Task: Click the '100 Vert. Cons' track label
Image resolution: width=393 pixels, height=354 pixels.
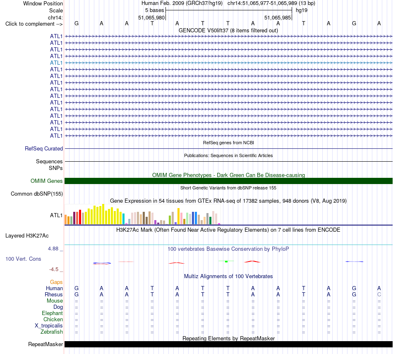Action: coord(23,259)
